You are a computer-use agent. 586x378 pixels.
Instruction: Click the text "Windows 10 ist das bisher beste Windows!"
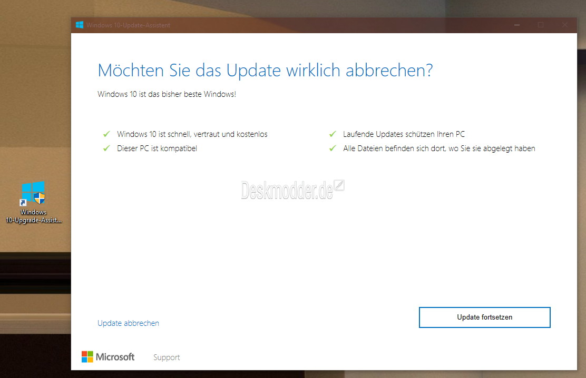pyautogui.click(x=167, y=94)
